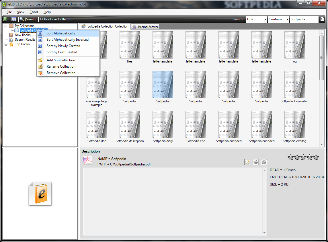The width and height of the screenshot is (328, 242).
Task: Click the Internal Viewer tab magnifier icon
Action: [134, 27]
